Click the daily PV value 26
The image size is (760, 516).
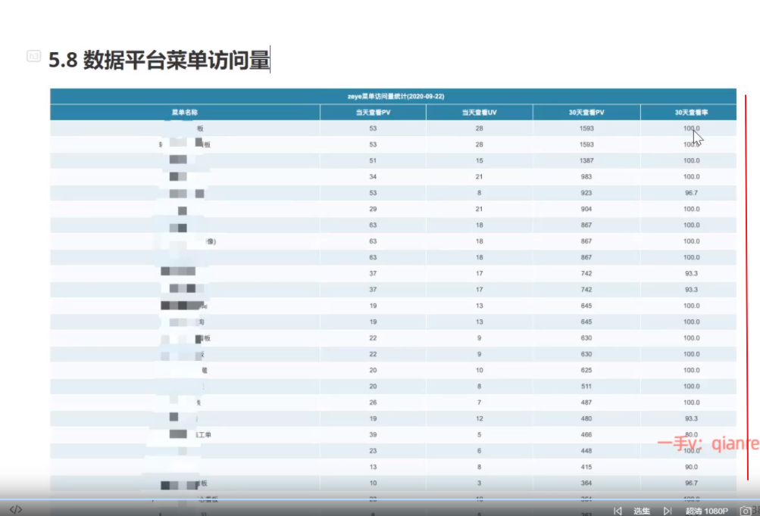[x=373, y=403]
